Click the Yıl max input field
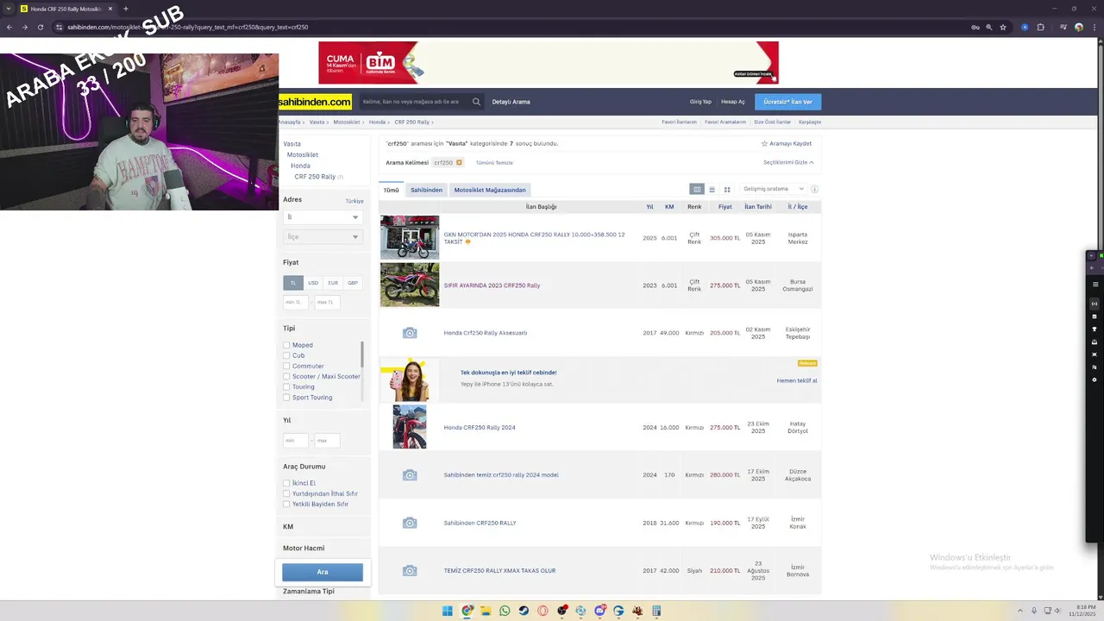Screen dimensions: 1104x621 pyautogui.click(x=327, y=441)
